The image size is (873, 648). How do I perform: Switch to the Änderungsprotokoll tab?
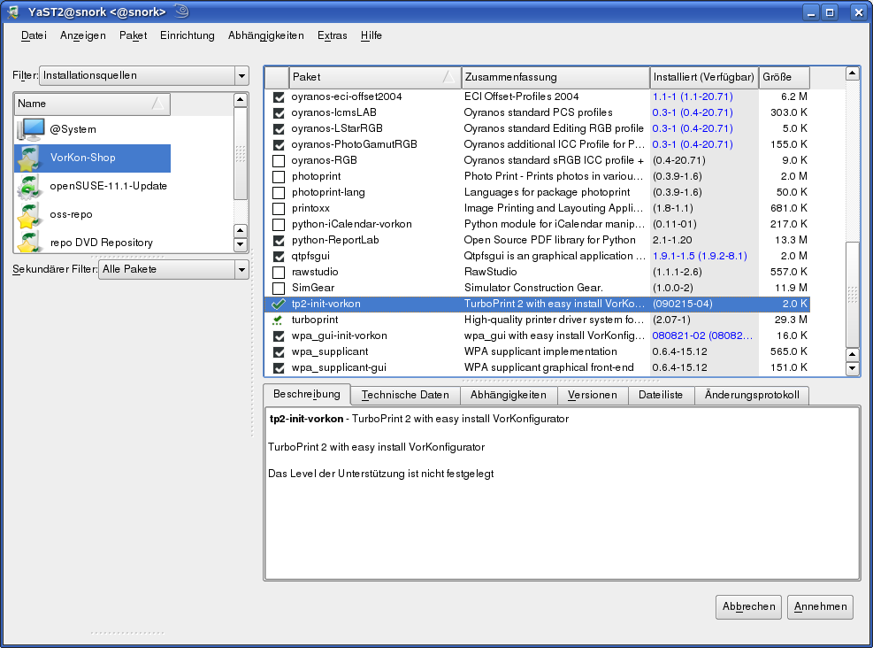coord(752,395)
